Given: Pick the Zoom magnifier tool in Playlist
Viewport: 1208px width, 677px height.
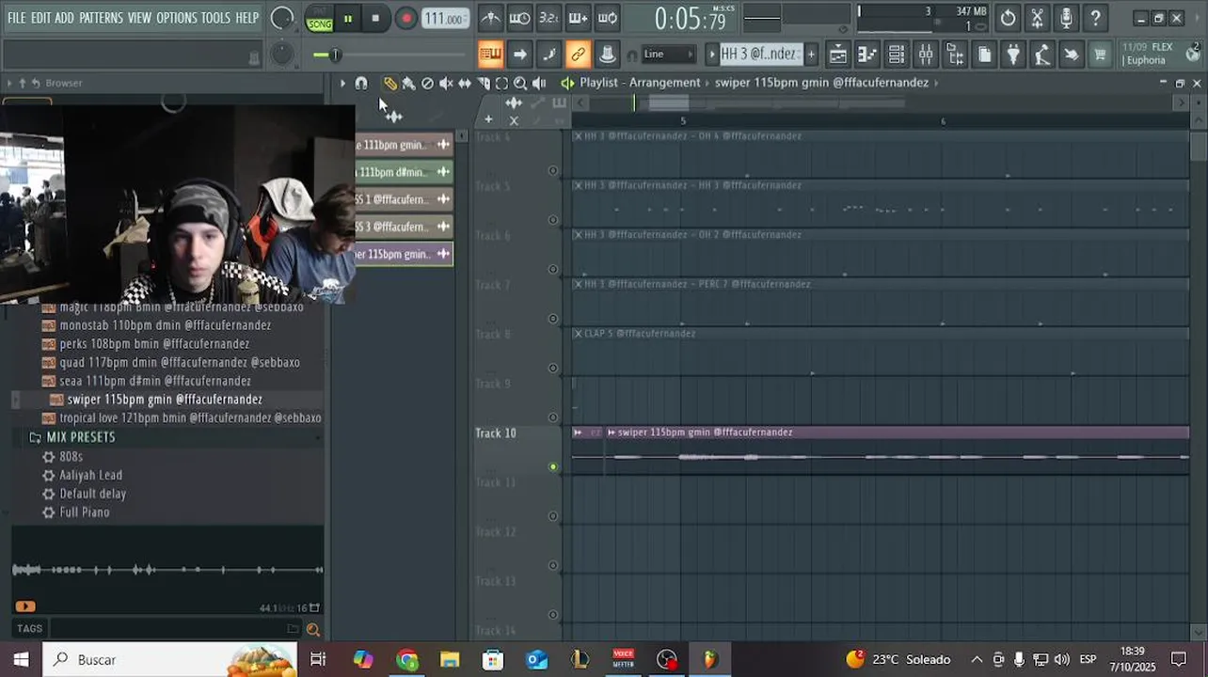Looking at the screenshot, I should click(520, 84).
